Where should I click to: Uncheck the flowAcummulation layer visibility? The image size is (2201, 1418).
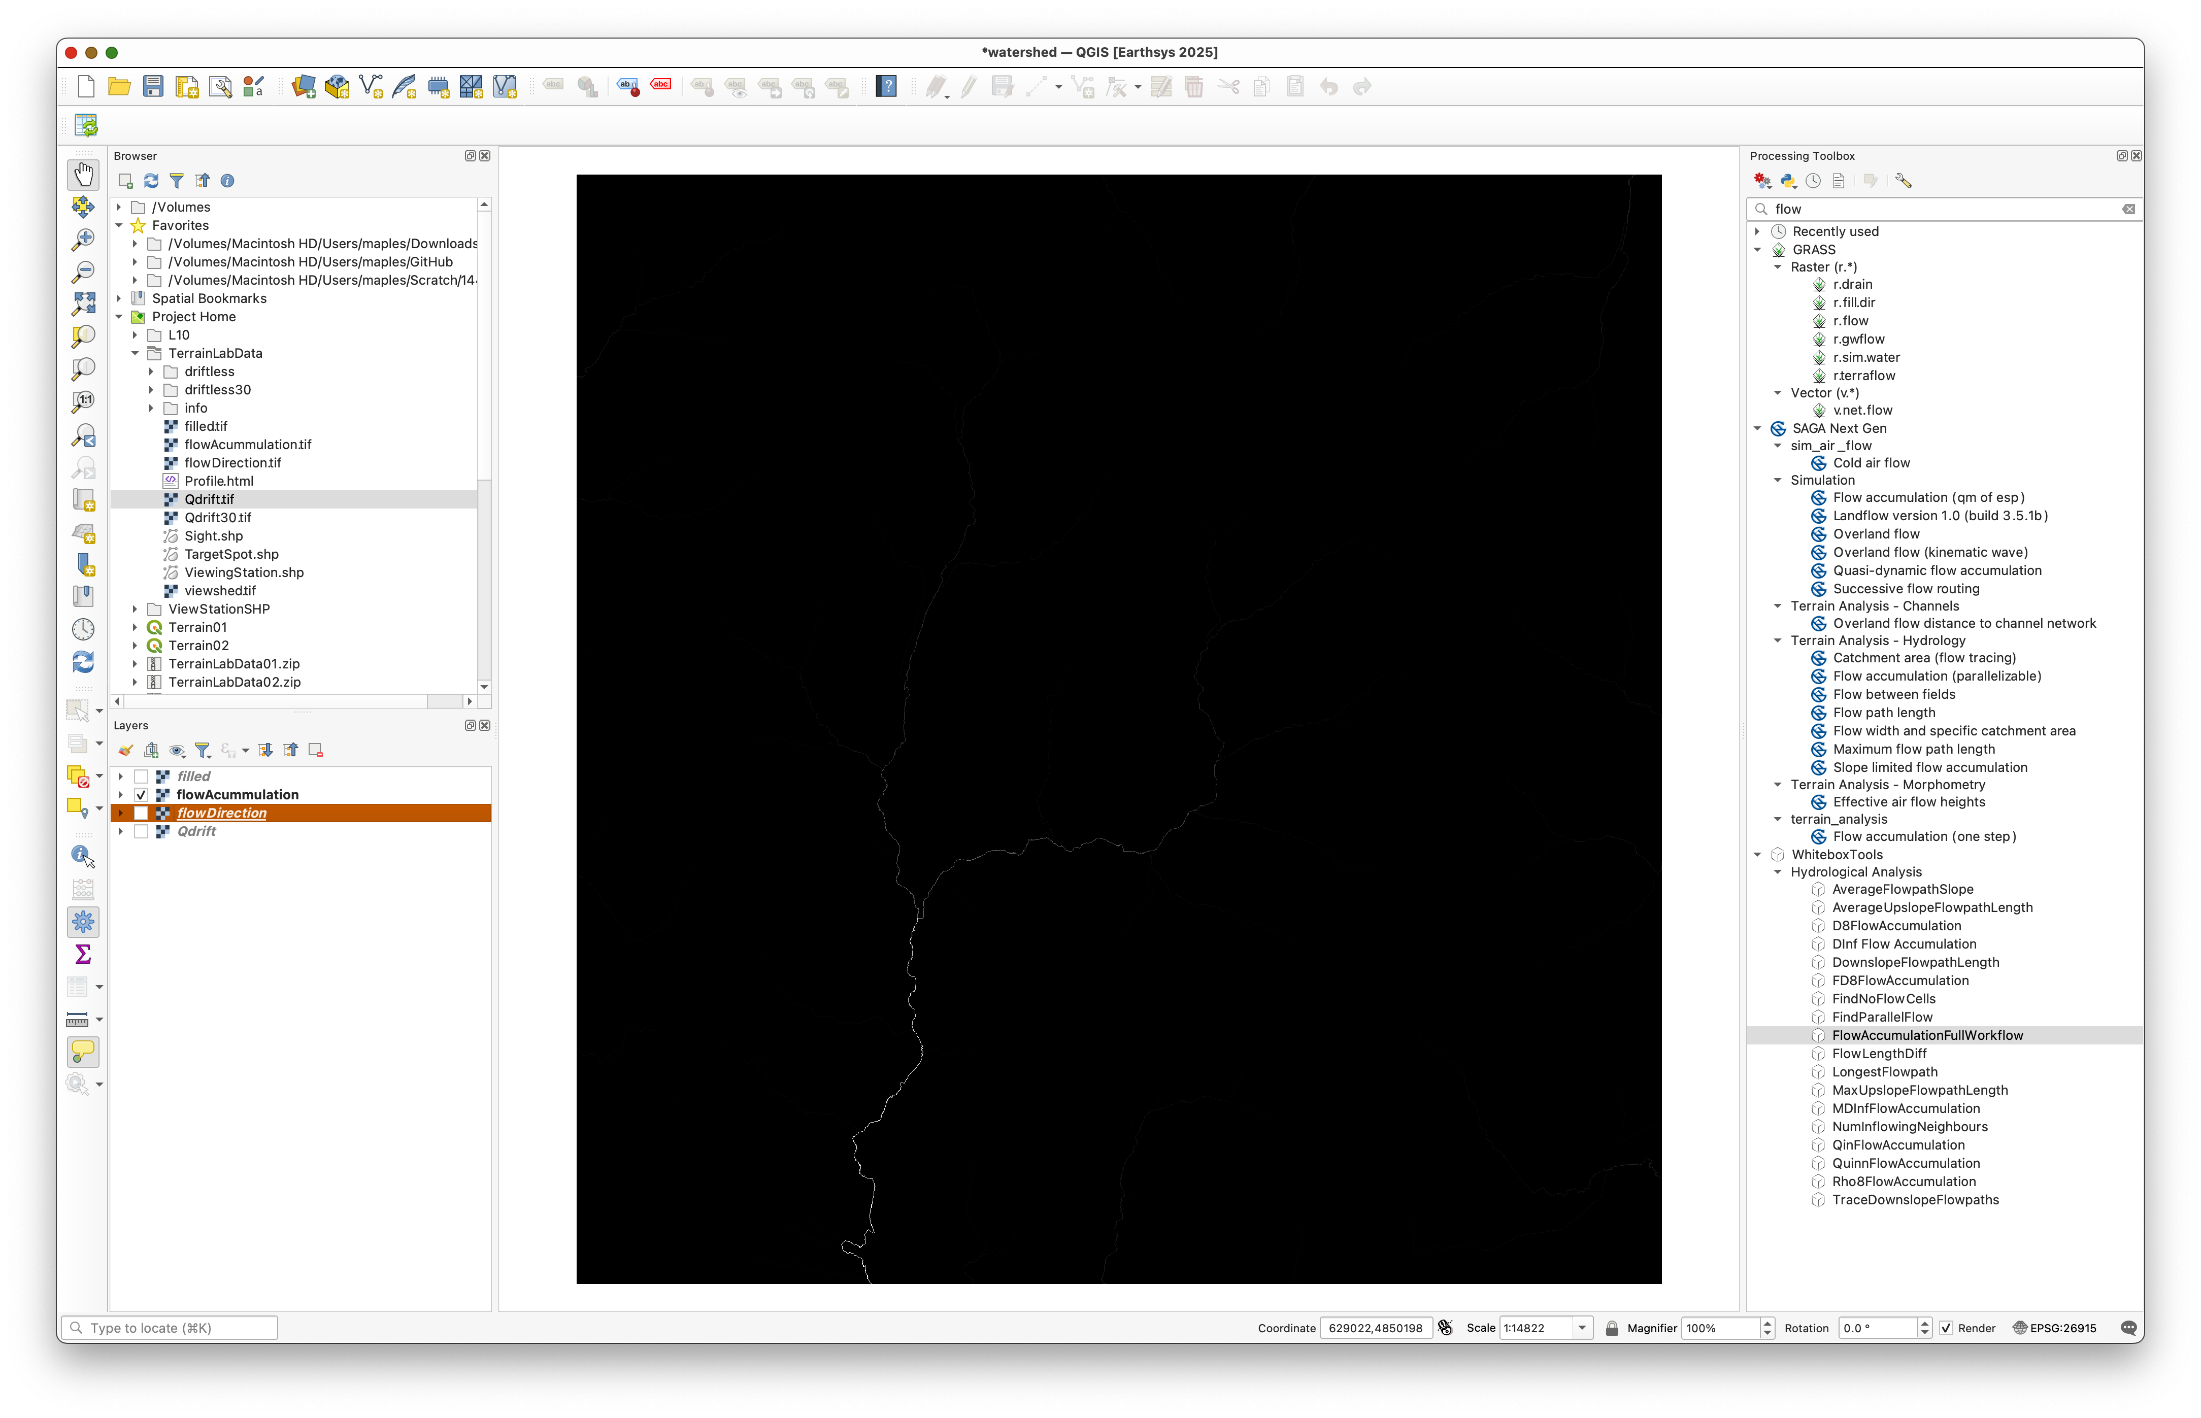pos(141,795)
